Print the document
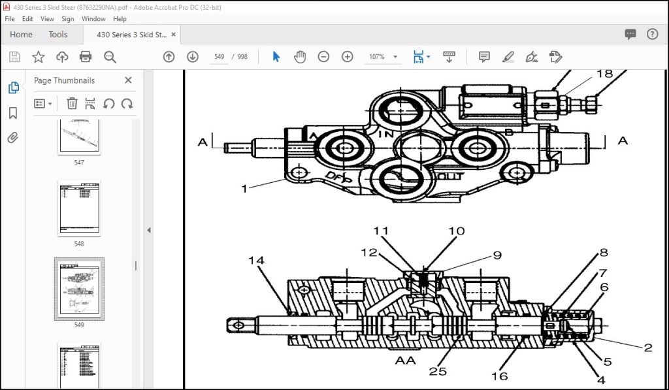 (86, 57)
